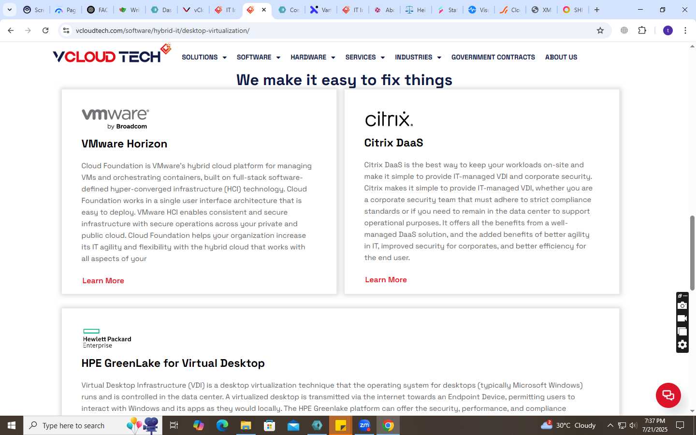Click the Windows Start button

click(x=12, y=425)
